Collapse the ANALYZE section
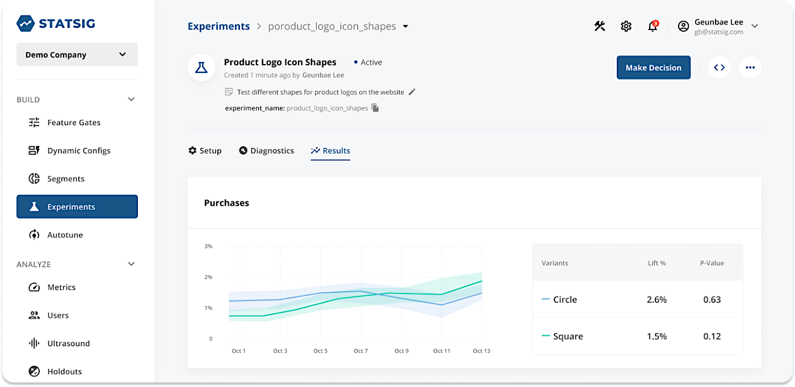 pyautogui.click(x=131, y=264)
